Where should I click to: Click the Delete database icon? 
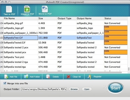coord(48,77)
